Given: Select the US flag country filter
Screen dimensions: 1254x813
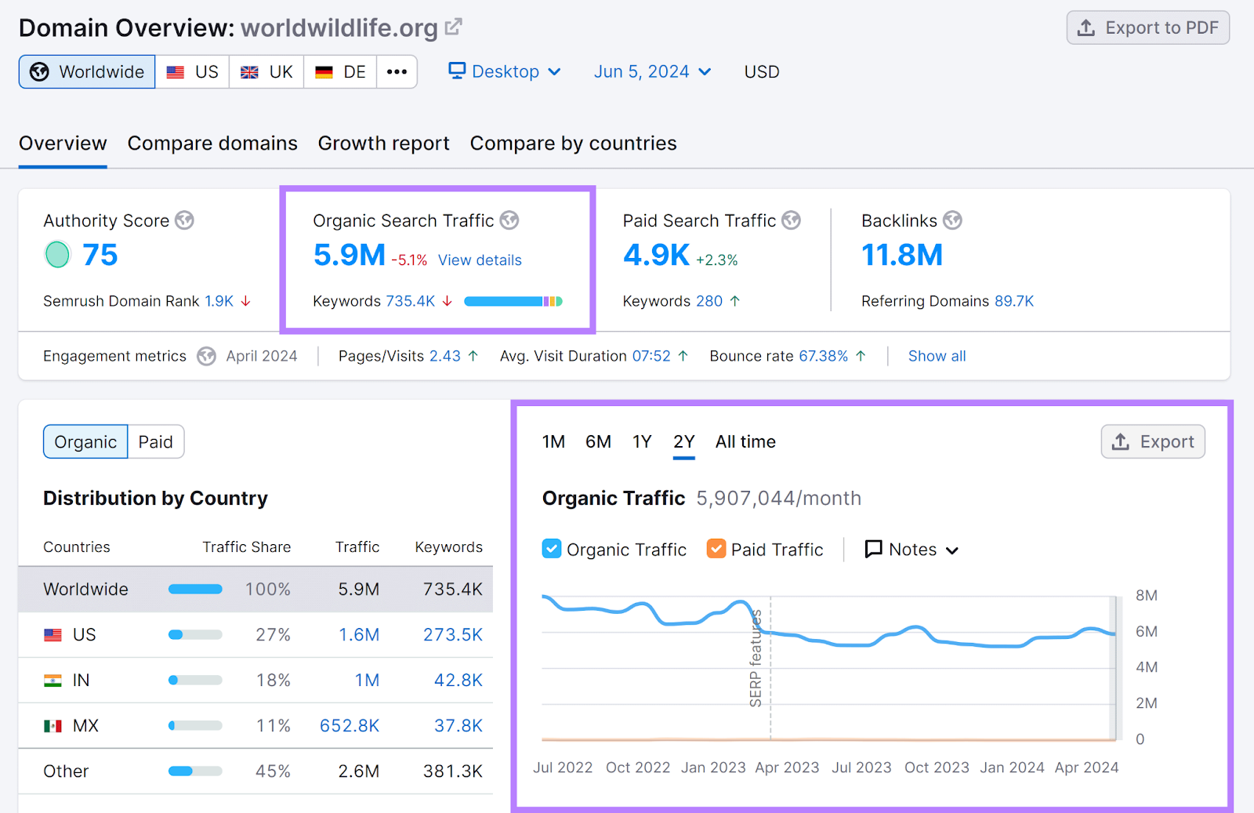Looking at the screenshot, I should (192, 71).
